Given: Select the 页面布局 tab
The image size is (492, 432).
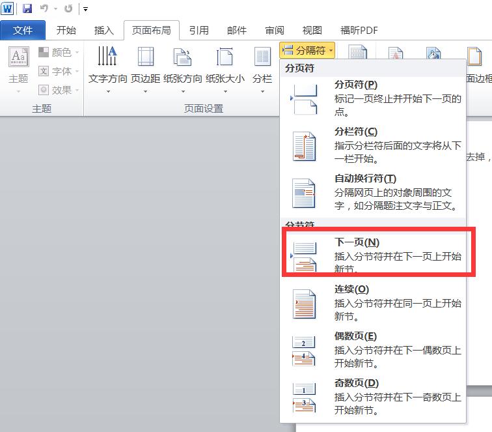Looking at the screenshot, I should (152, 31).
